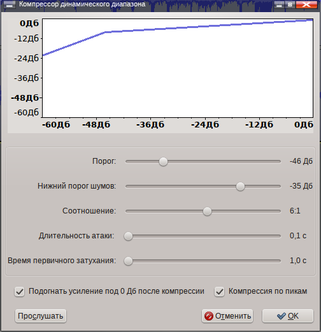Click the Соотношение slider handle

click(x=207, y=212)
